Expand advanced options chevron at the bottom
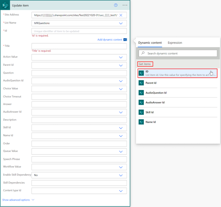The image size is (221, 207). click(33, 200)
